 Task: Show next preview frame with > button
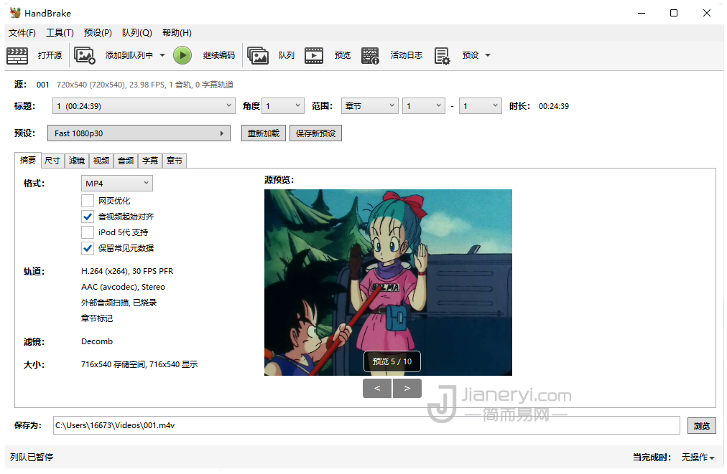[x=407, y=389]
